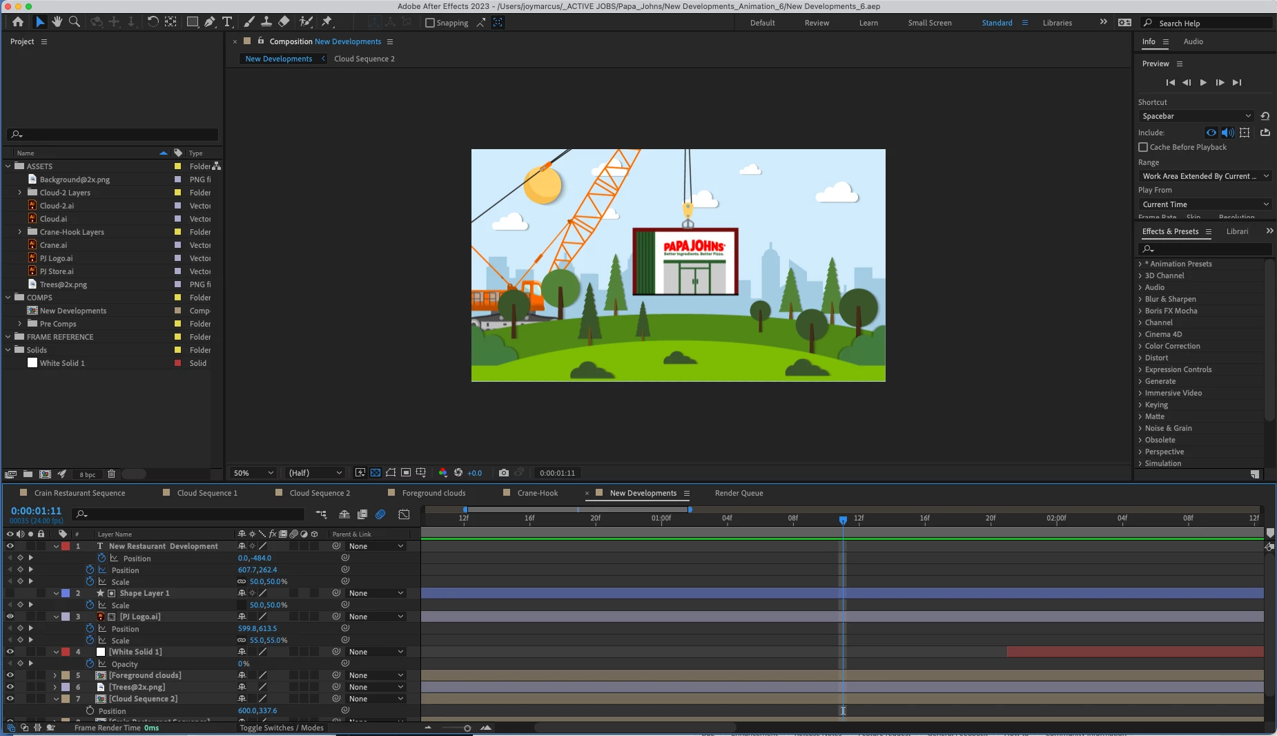Change label color of White Solid 1 layer
This screenshot has height=736, width=1277.
(66, 652)
